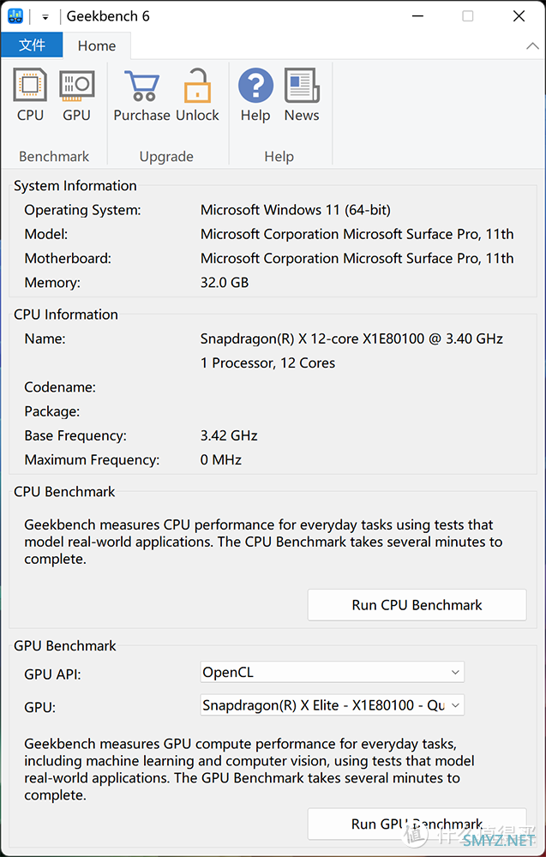
Task: Click the 'Operating System:' label
Action: [82, 211]
